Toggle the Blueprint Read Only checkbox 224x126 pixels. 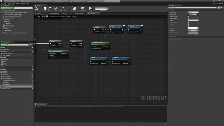(188, 18)
